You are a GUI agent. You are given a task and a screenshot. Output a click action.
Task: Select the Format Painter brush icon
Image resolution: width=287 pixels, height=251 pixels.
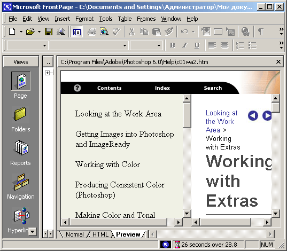[169, 32]
